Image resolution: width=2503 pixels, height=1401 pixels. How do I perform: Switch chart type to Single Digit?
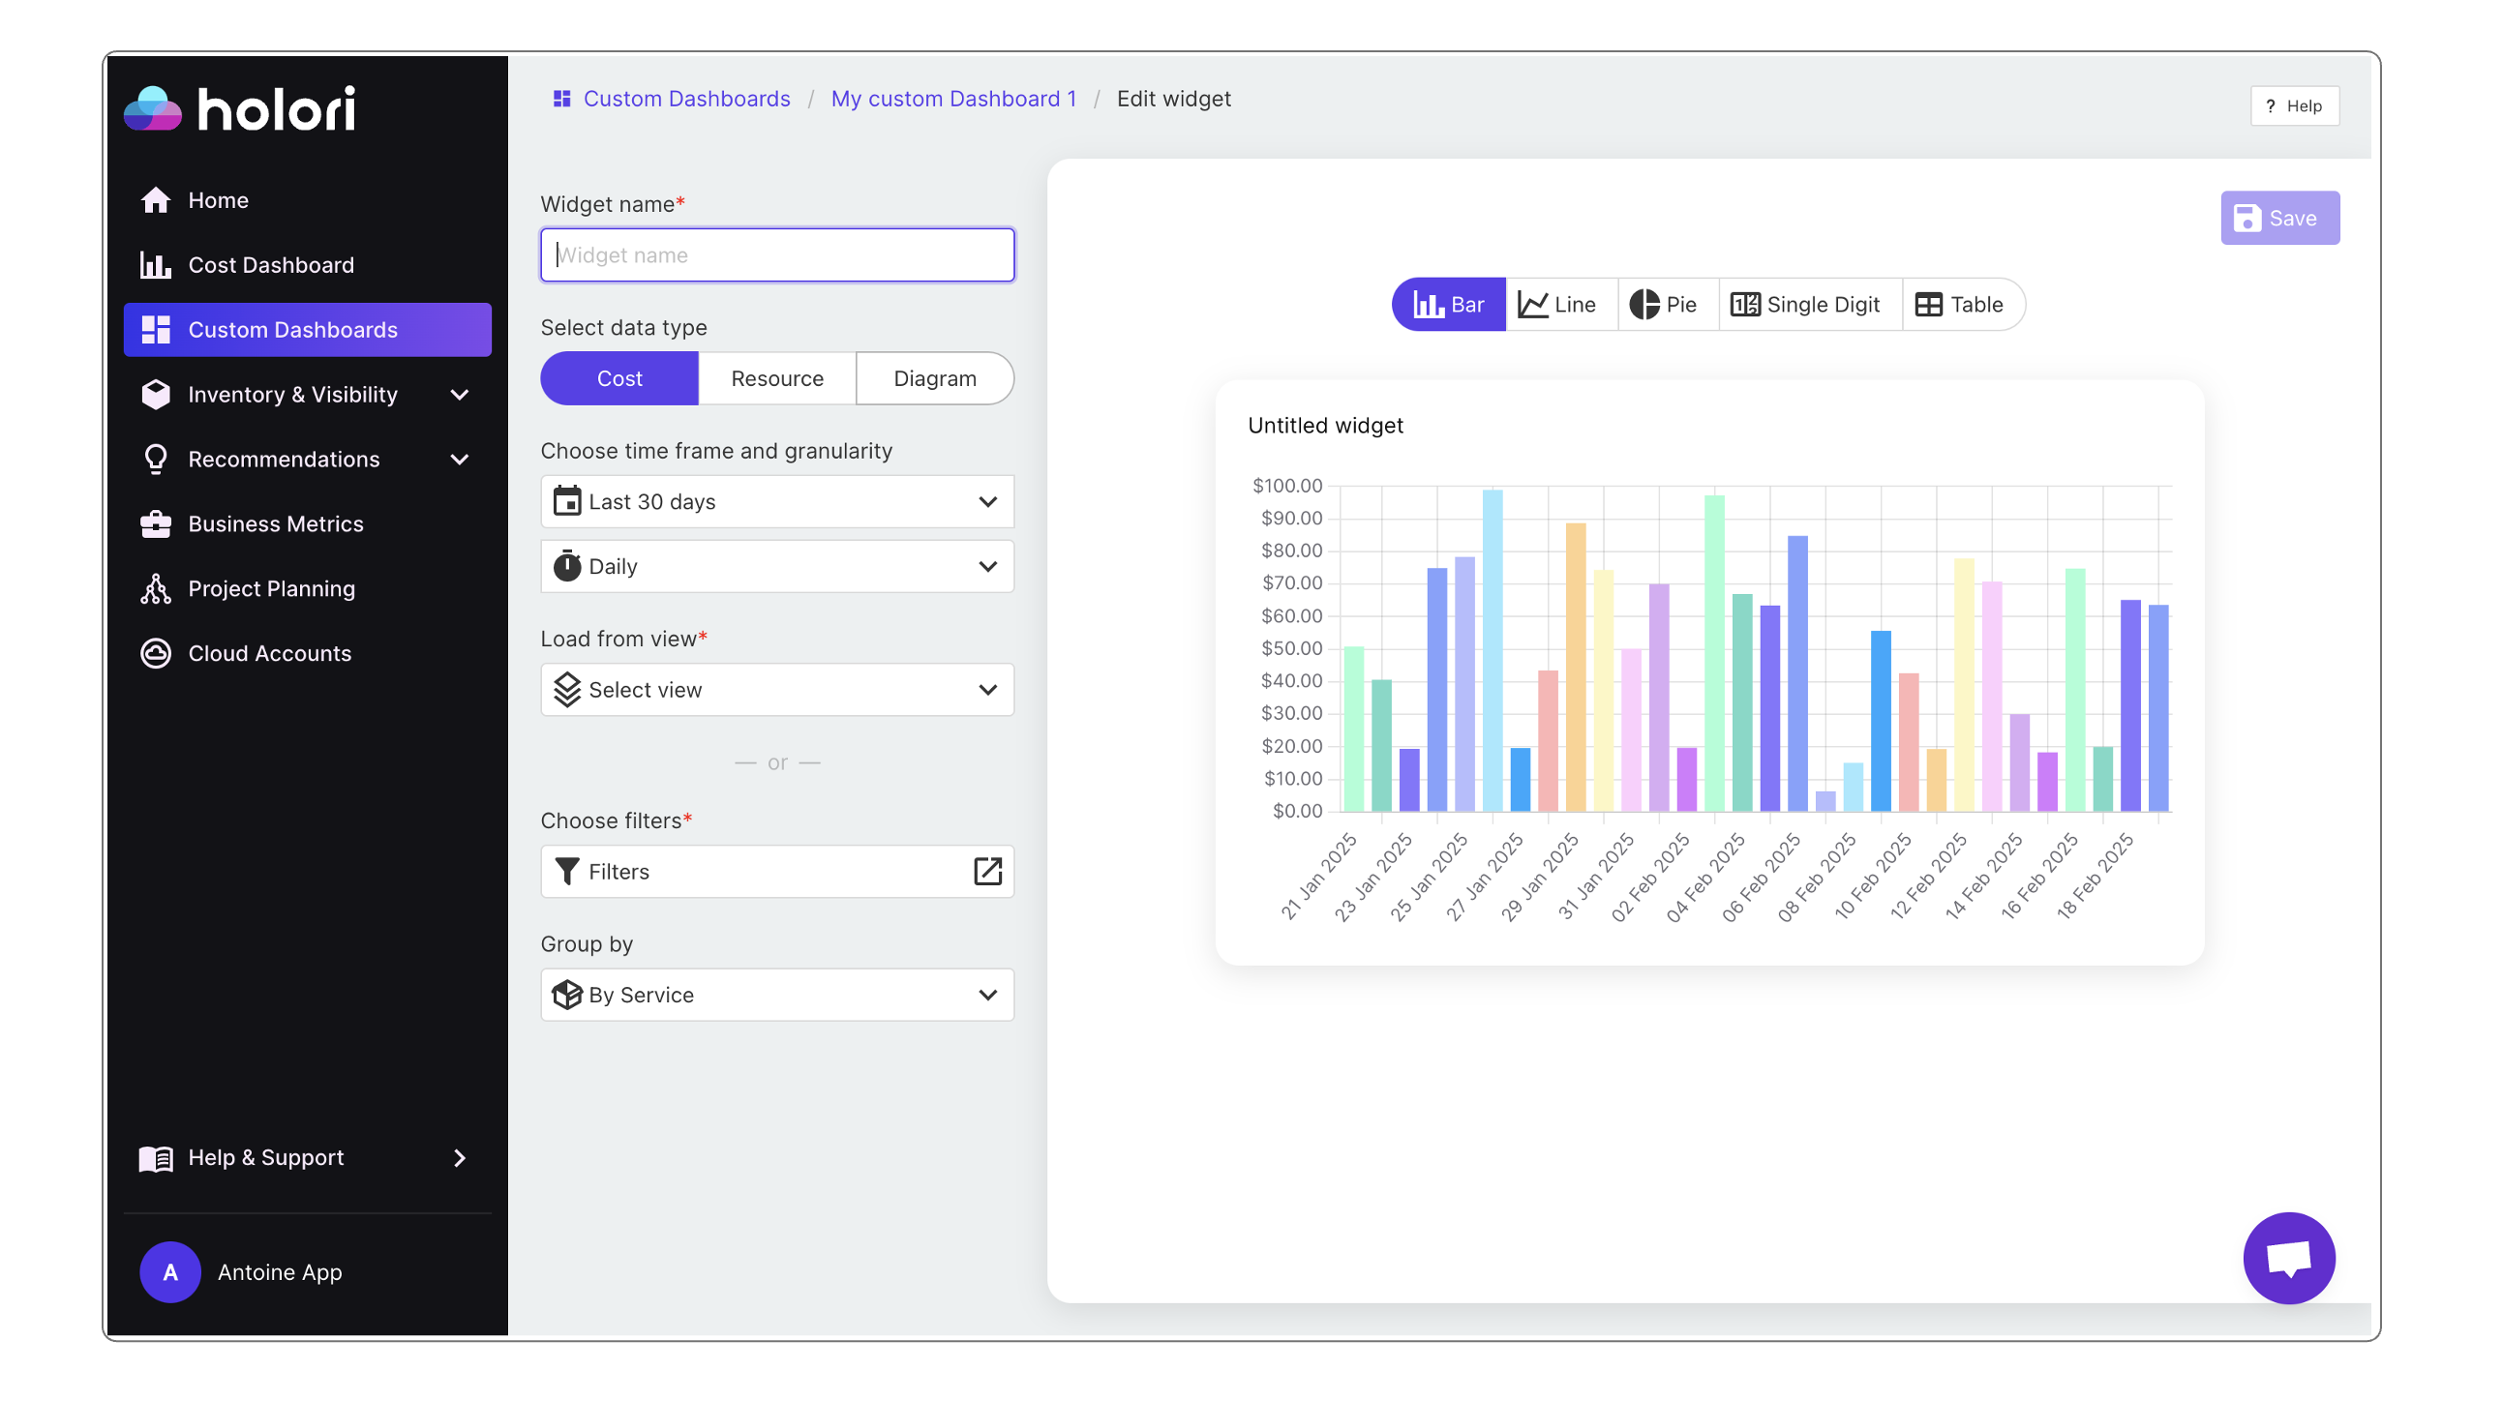(1809, 305)
